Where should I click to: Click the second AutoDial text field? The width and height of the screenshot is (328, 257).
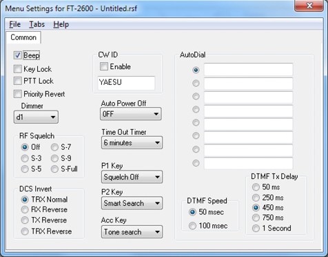pos(249,84)
